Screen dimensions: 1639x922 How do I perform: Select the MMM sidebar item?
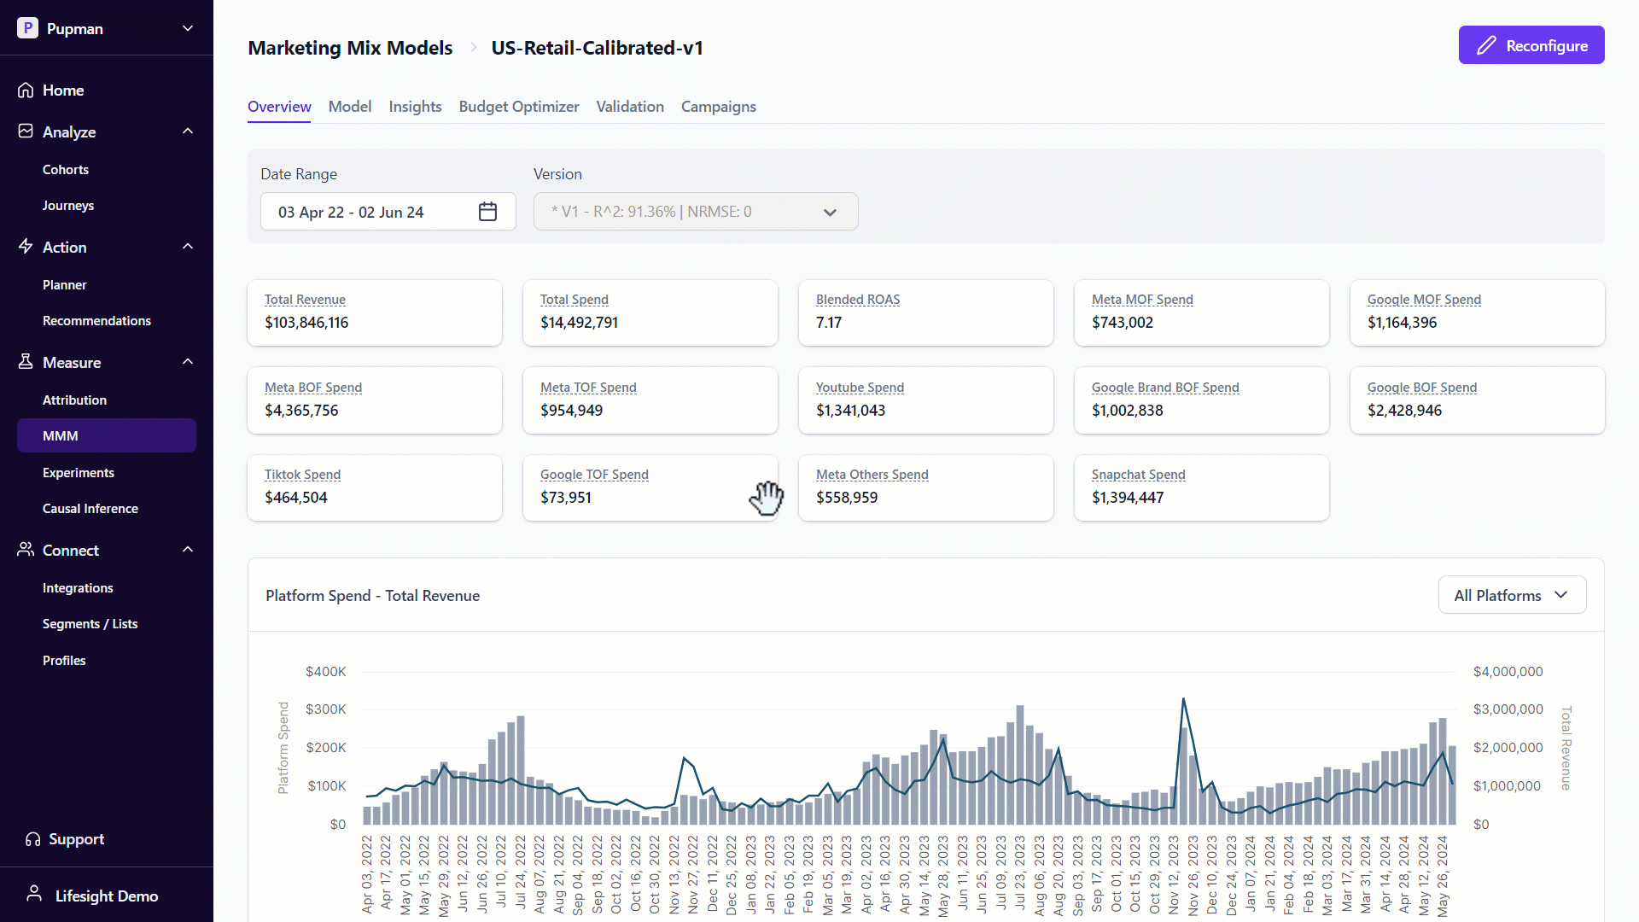107,435
